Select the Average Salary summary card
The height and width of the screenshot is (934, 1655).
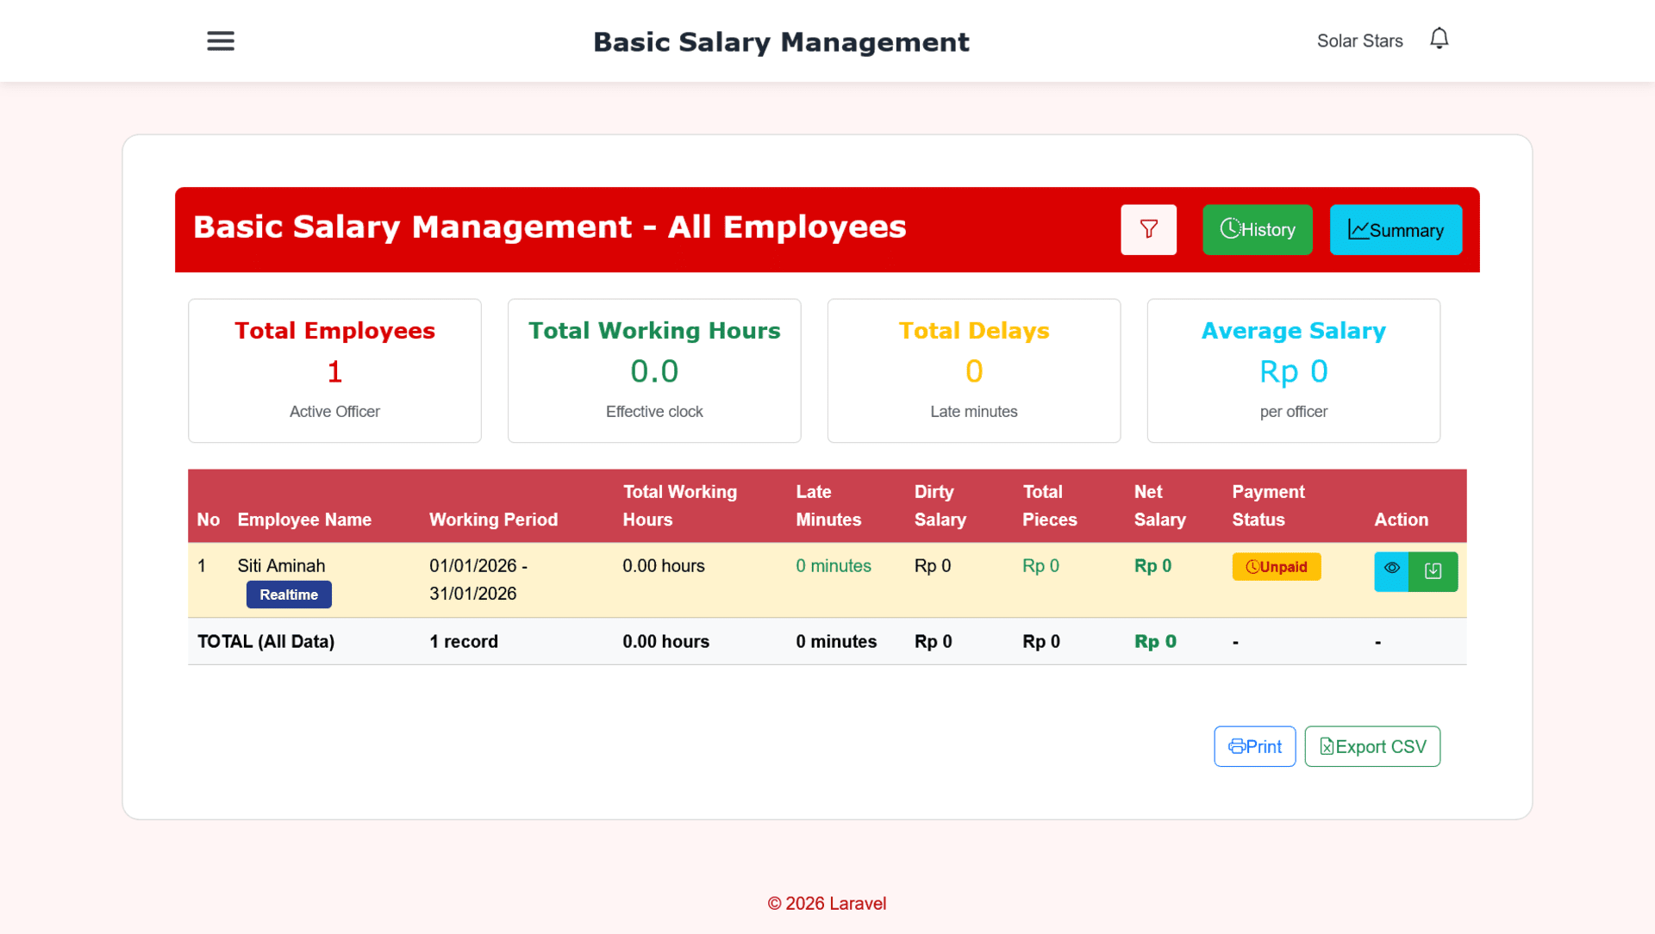tap(1293, 370)
